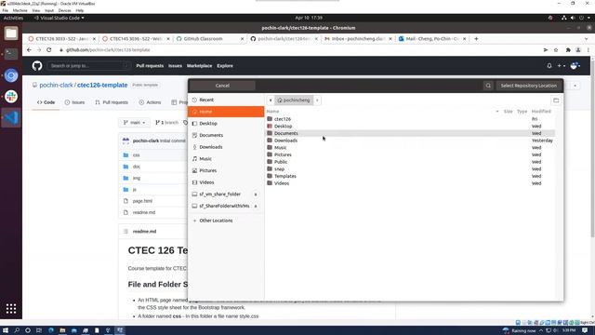Open Chromium extensions puzzle icon
Image resolution: width=595 pixels, height=335 pixels.
(x=568, y=49)
